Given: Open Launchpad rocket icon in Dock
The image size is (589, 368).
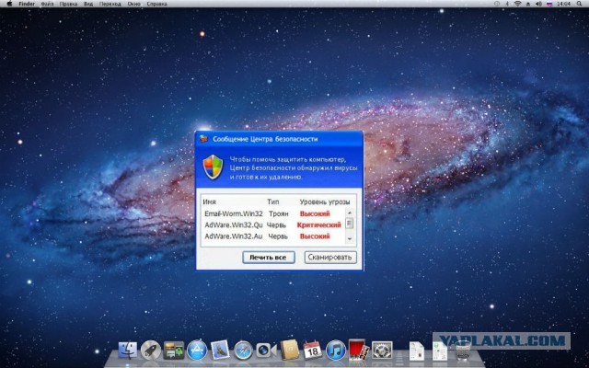Looking at the screenshot, I should 151,350.
